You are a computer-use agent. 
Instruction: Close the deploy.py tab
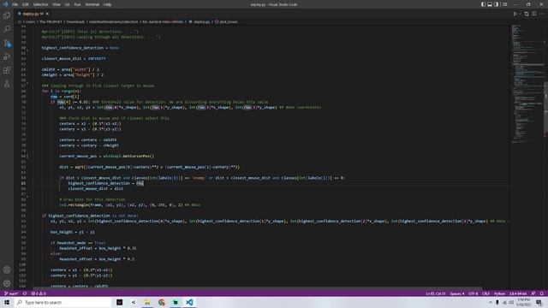[x=47, y=14]
